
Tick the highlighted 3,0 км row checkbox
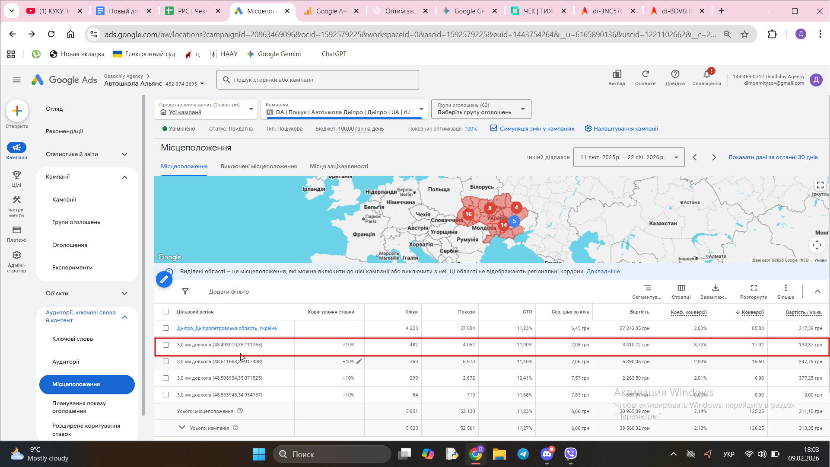166,345
